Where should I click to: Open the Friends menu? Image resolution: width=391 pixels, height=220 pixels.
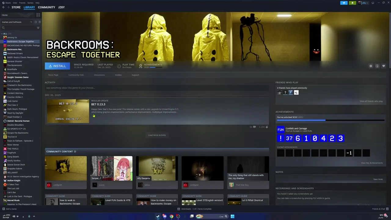(22, 3)
